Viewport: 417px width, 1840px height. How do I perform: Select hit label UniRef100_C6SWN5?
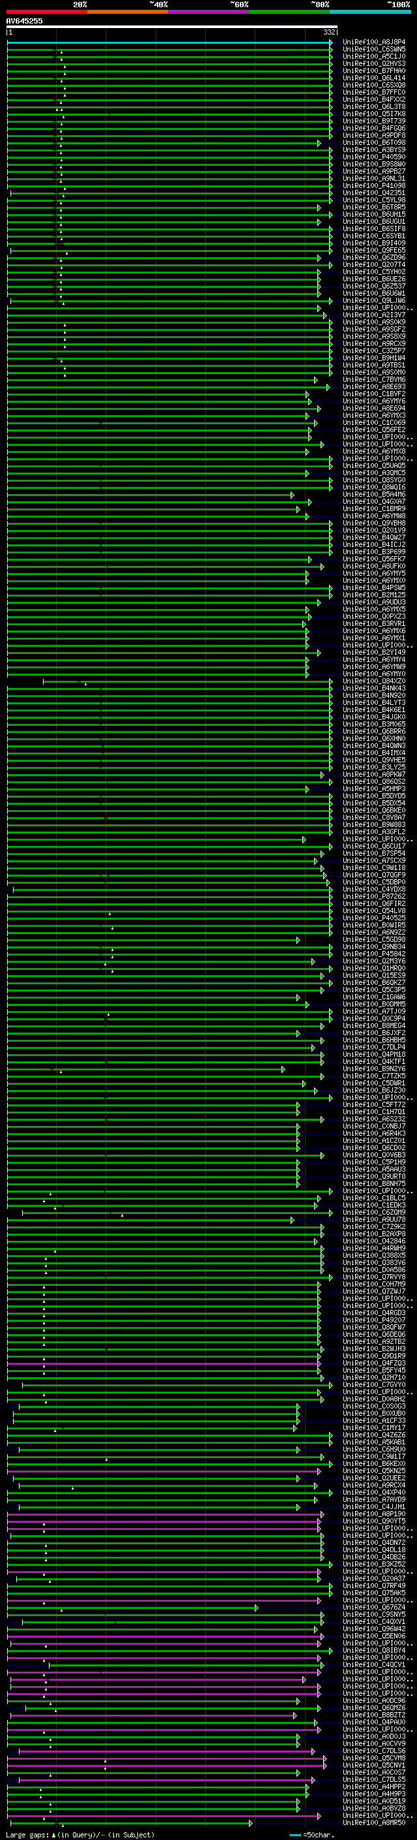pos(374,50)
